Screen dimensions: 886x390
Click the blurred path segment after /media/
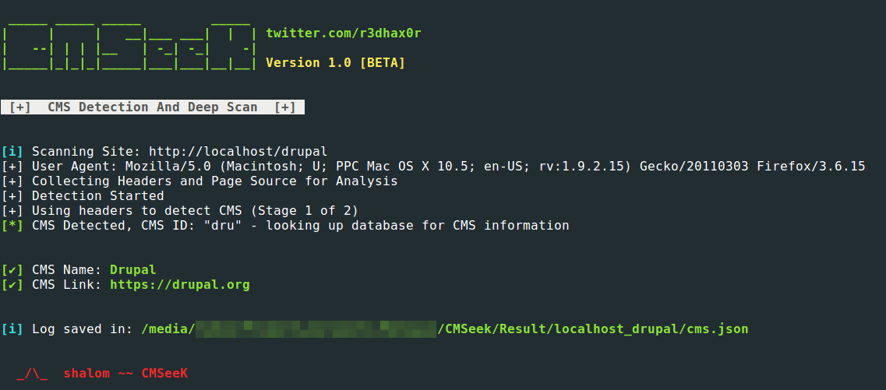316,329
